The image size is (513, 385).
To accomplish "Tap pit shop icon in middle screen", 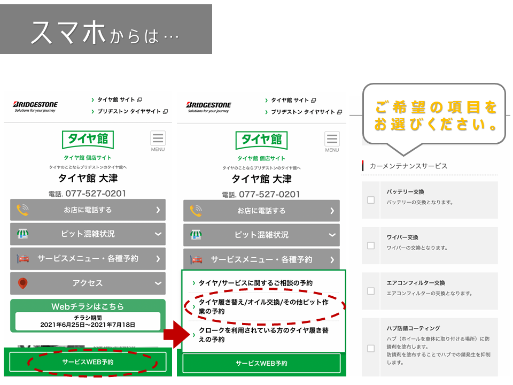I will [196, 235].
